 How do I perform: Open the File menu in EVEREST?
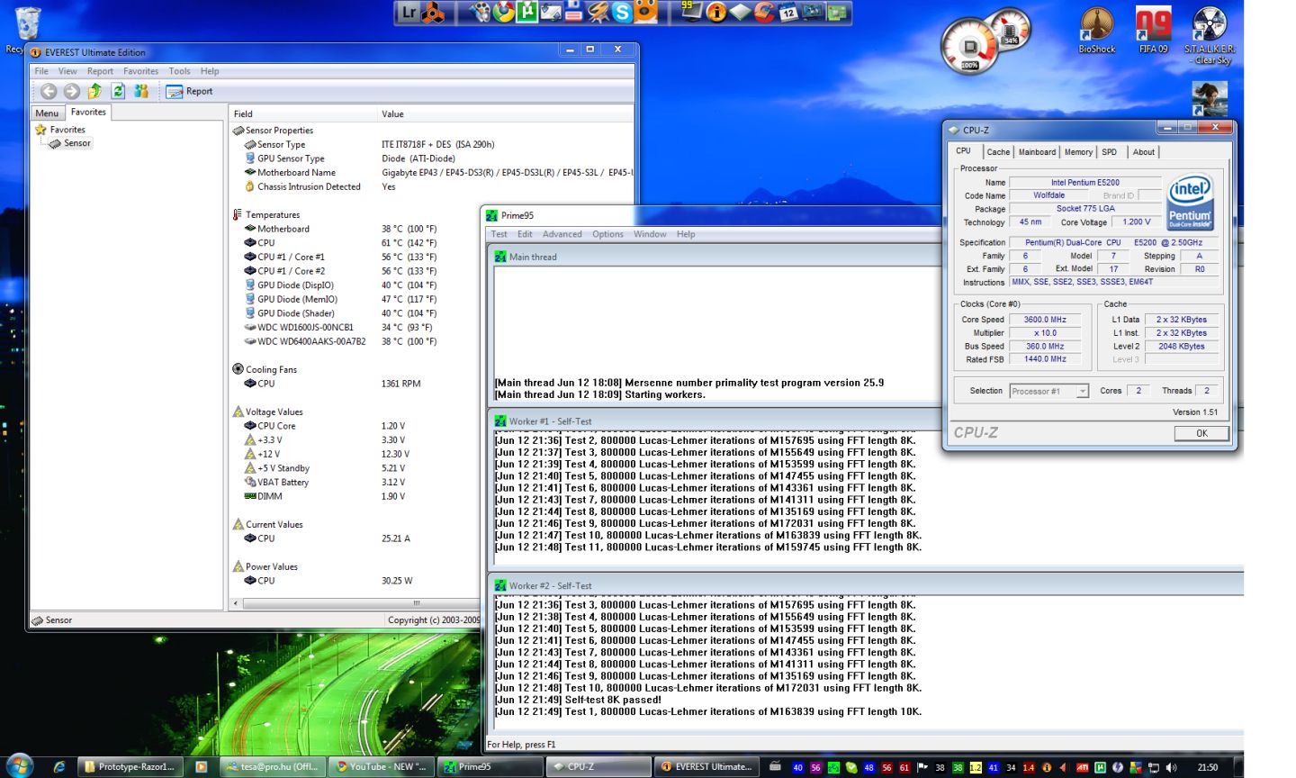coord(41,71)
